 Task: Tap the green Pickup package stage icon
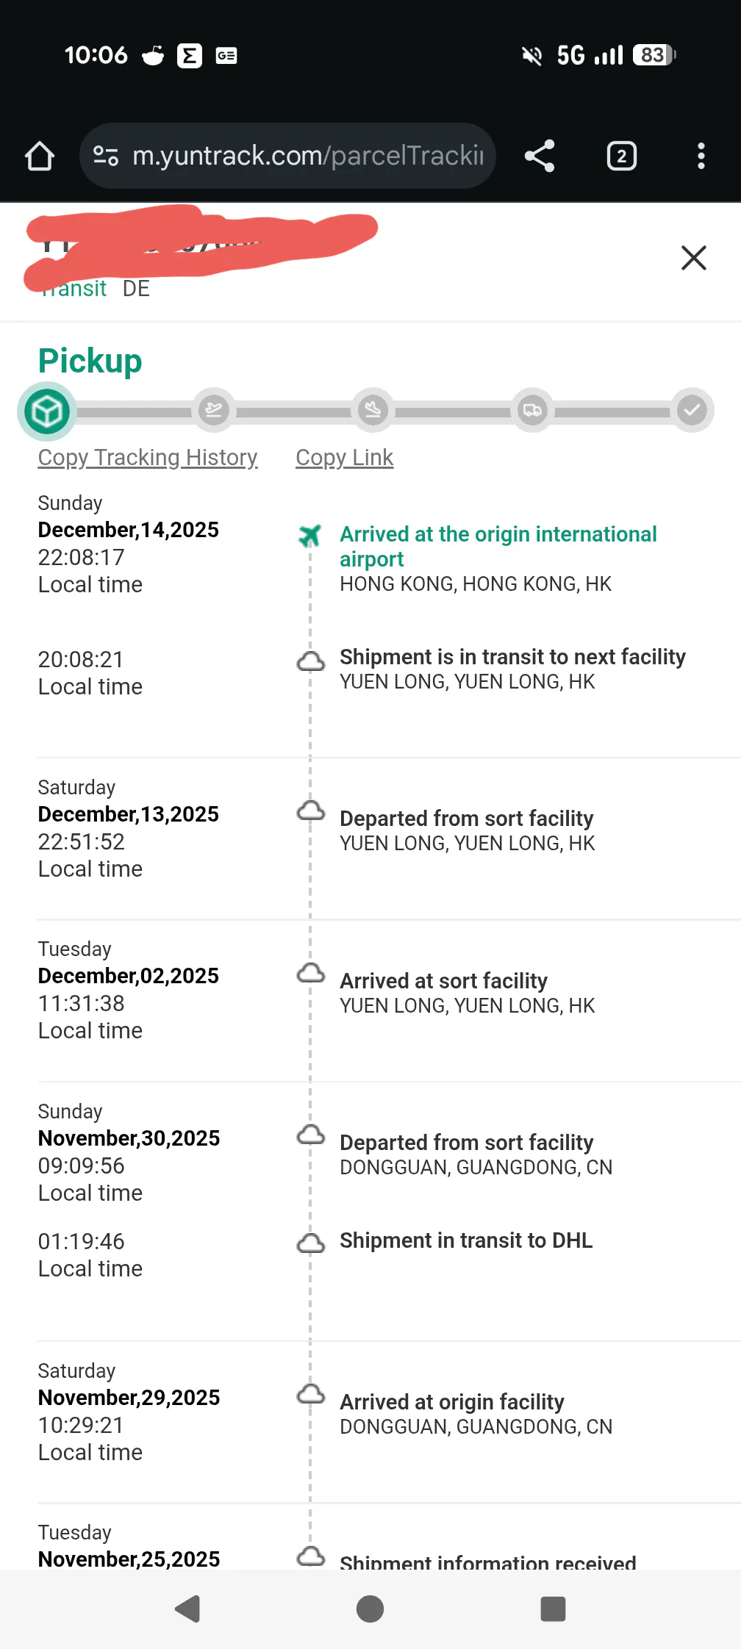[x=47, y=412]
